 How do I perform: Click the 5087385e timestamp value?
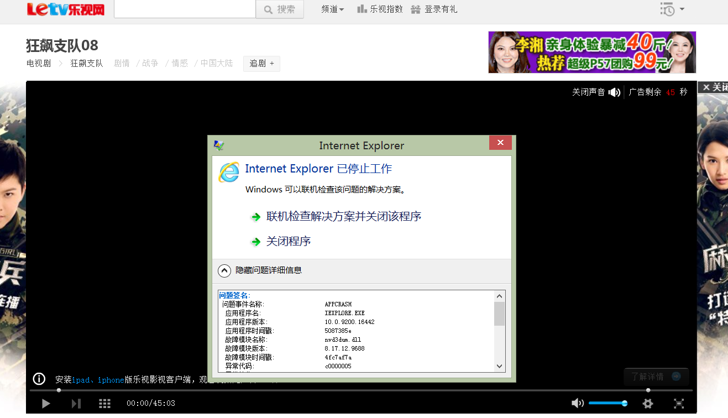click(x=338, y=331)
